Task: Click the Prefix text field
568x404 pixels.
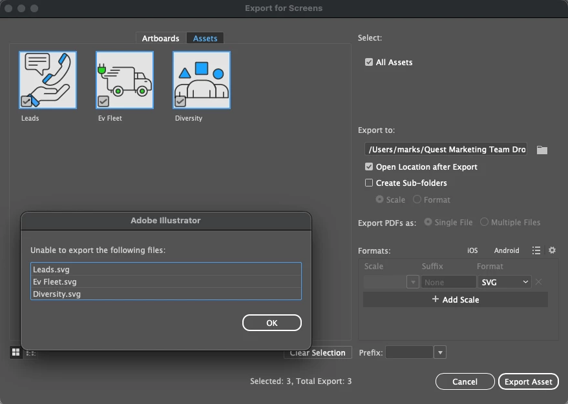Action: click(409, 352)
